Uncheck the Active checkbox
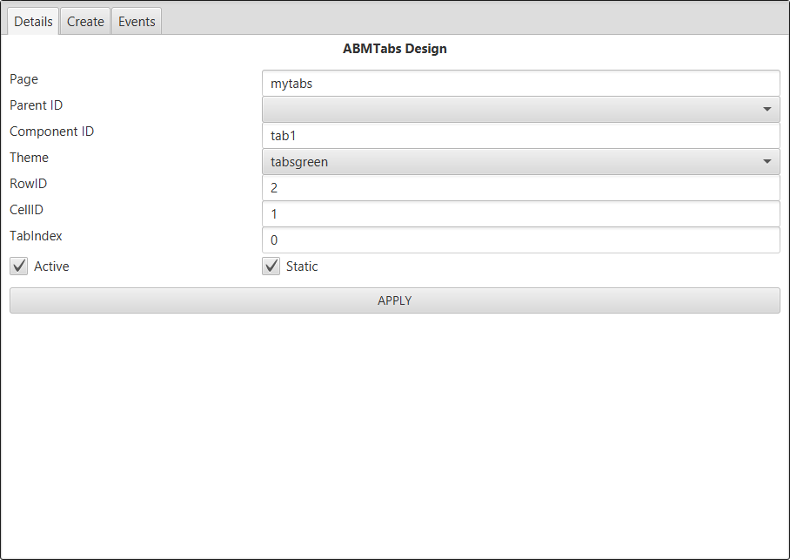790x560 pixels. (x=19, y=267)
